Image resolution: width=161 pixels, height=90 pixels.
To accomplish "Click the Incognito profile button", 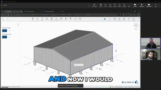I will click(133, 15).
